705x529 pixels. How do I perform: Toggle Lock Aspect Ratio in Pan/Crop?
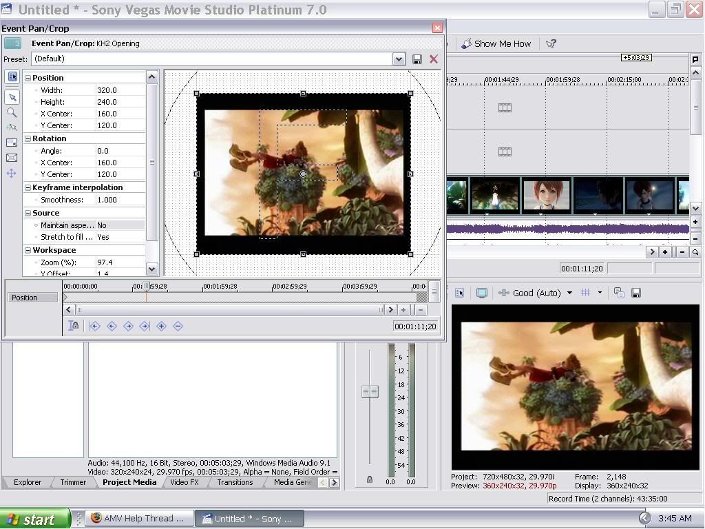12,143
